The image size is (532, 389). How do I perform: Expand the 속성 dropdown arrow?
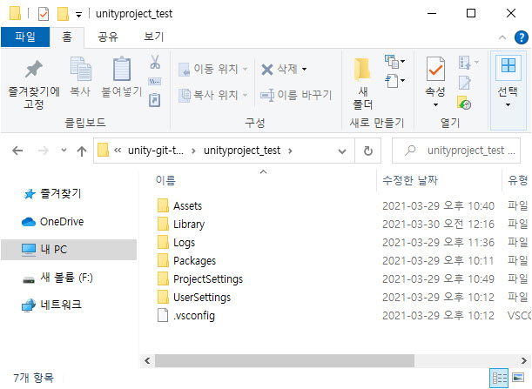(435, 104)
